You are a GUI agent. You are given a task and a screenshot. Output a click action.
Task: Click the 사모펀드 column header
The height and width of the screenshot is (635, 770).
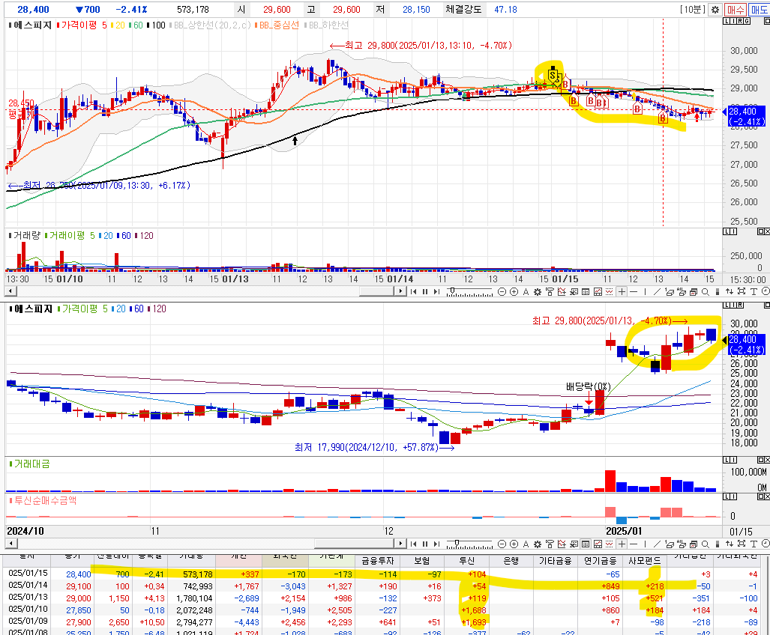pyautogui.click(x=644, y=560)
